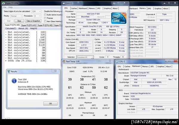Screen dimensions: 179x125
Task: Click the Results dialog title icon
Action: coord(9,72)
